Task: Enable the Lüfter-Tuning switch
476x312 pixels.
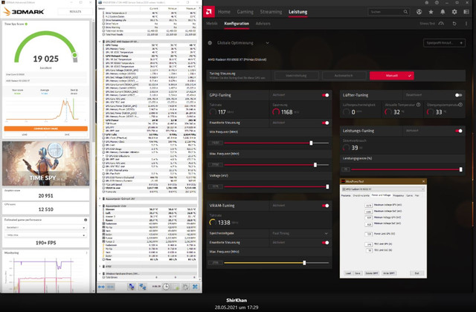Action: coord(458,95)
